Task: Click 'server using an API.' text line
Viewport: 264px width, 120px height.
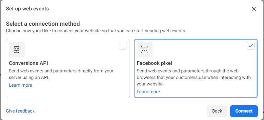Action: (29, 78)
